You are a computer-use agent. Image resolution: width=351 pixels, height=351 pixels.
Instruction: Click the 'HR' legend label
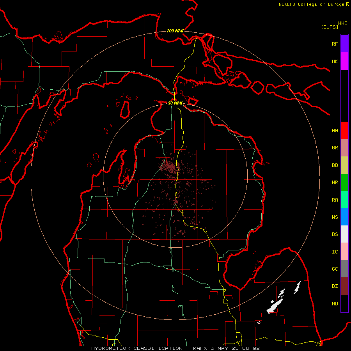pyautogui.click(x=335, y=183)
